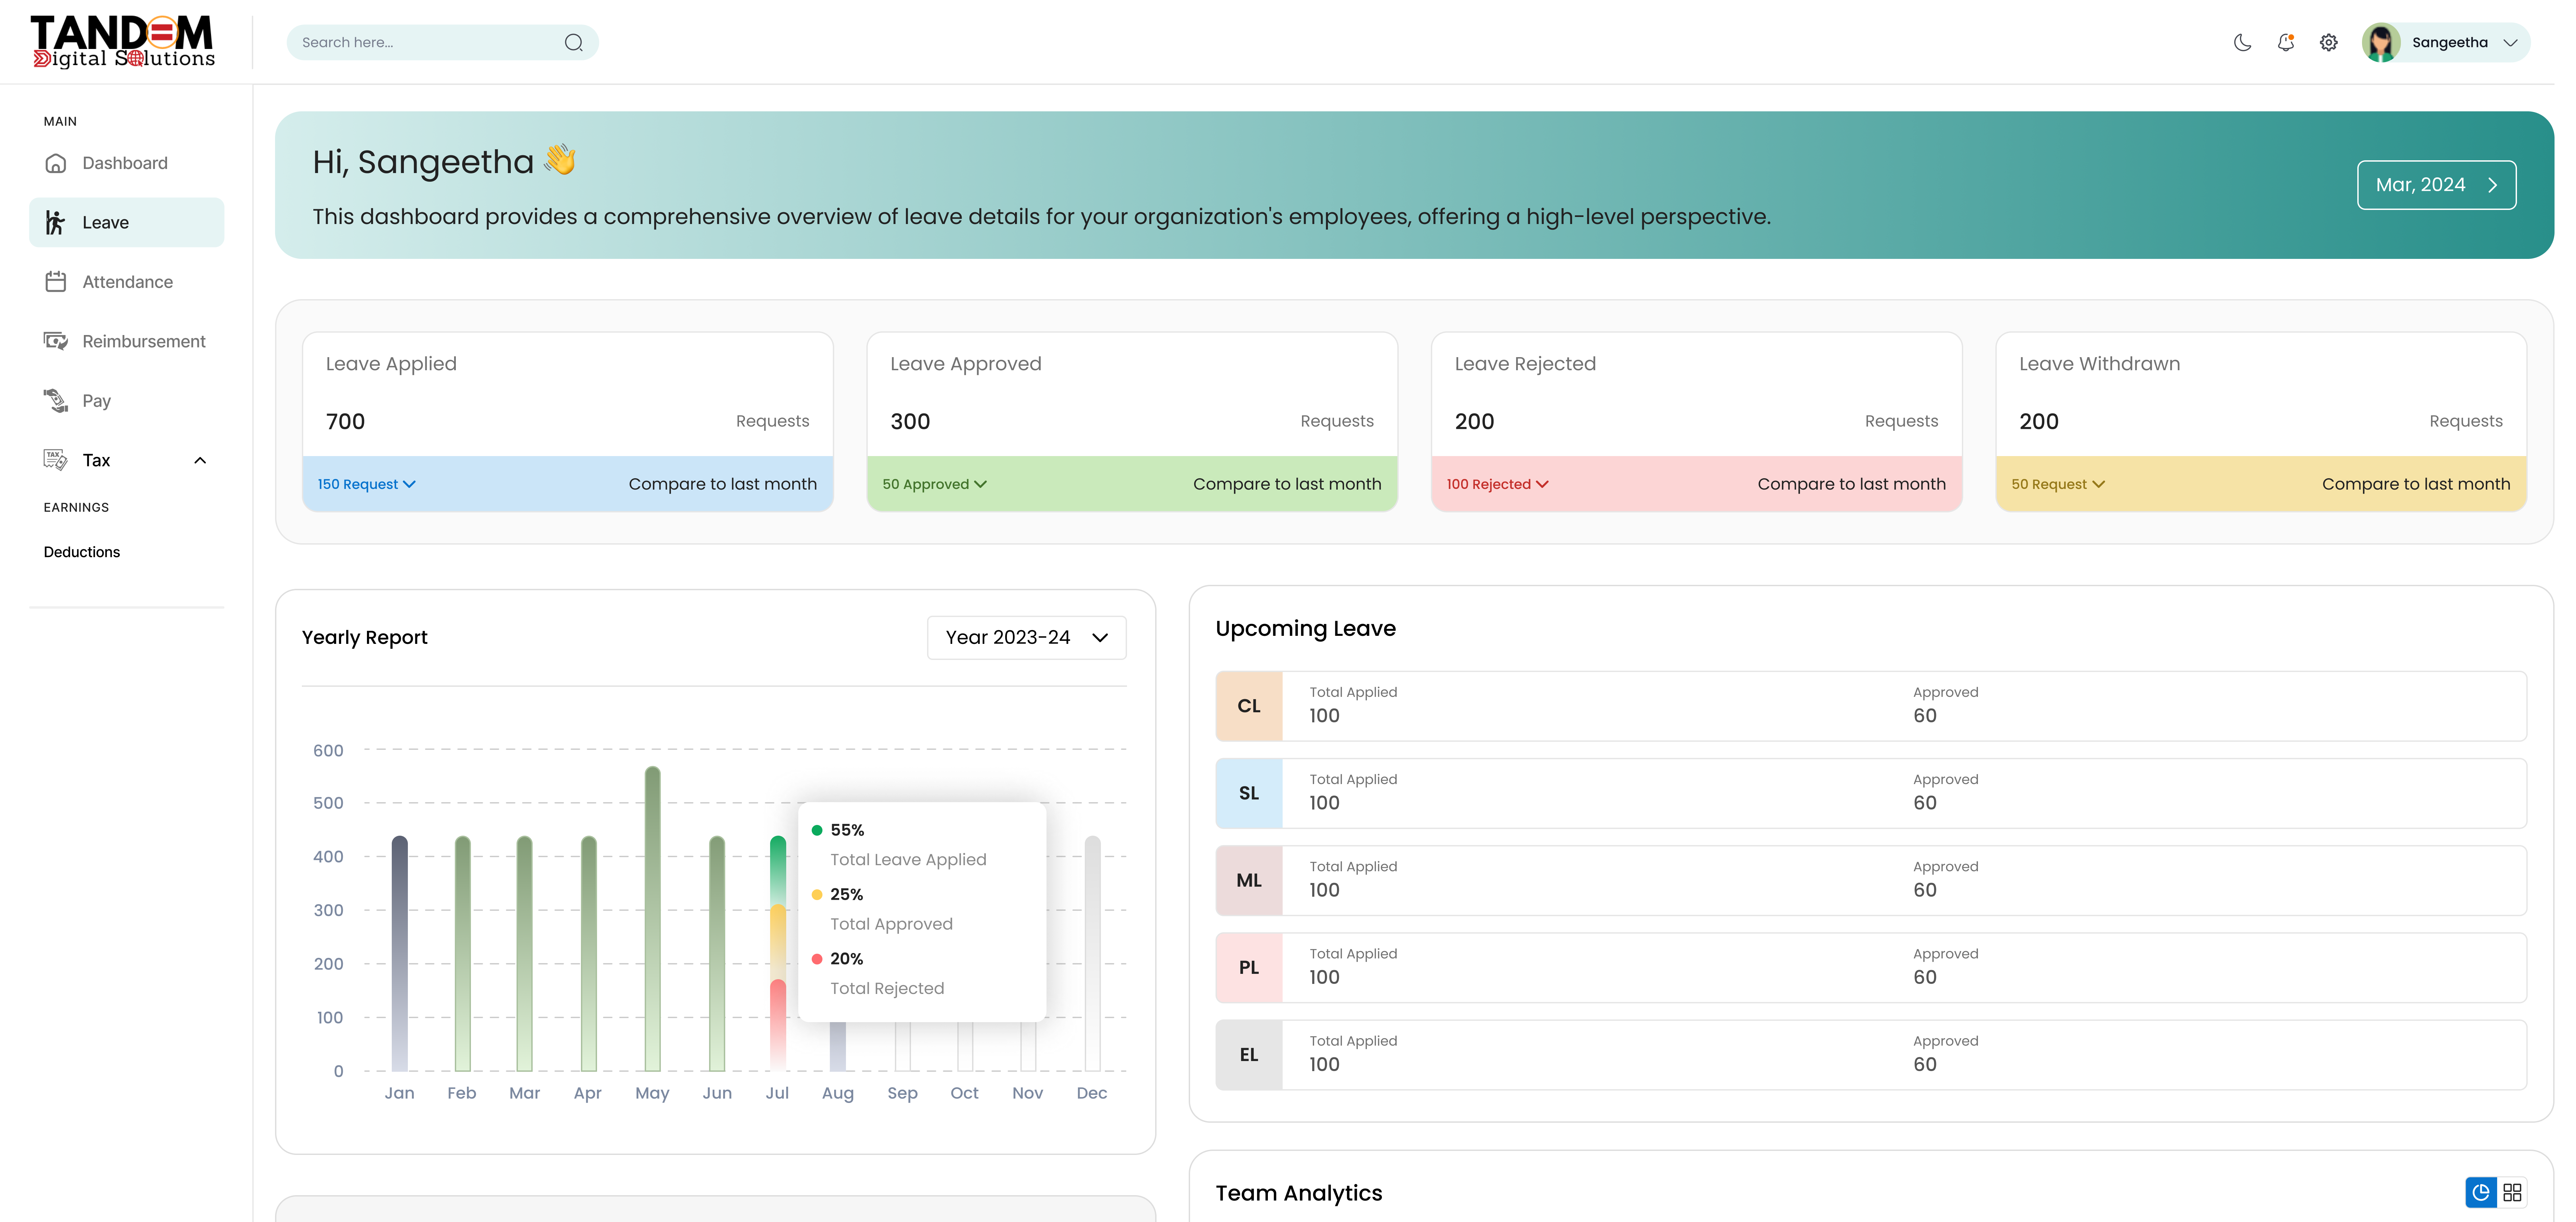This screenshot has width=2576, height=1222.
Task: Click the Reimbursement sidebar icon
Action: pyautogui.click(x=56, y=341)
